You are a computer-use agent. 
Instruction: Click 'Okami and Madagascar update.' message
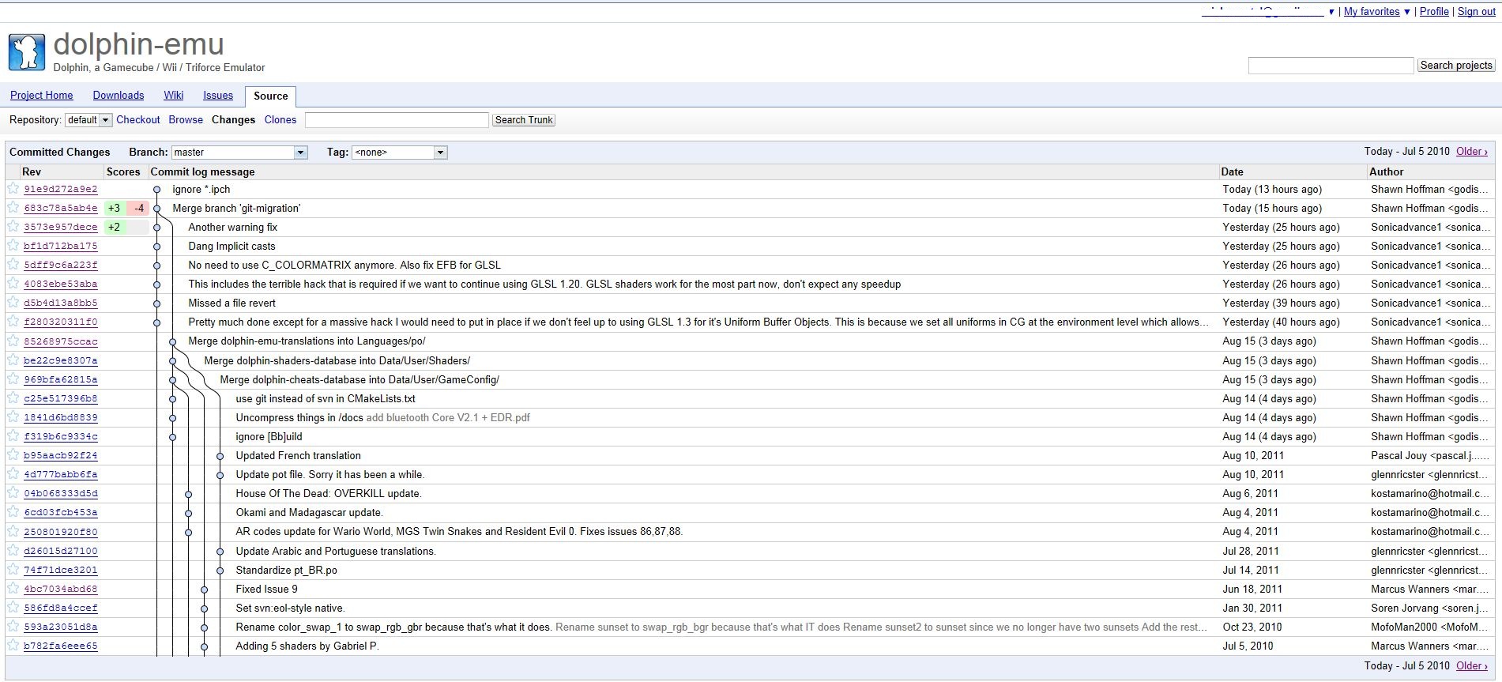tap(309, 512)
